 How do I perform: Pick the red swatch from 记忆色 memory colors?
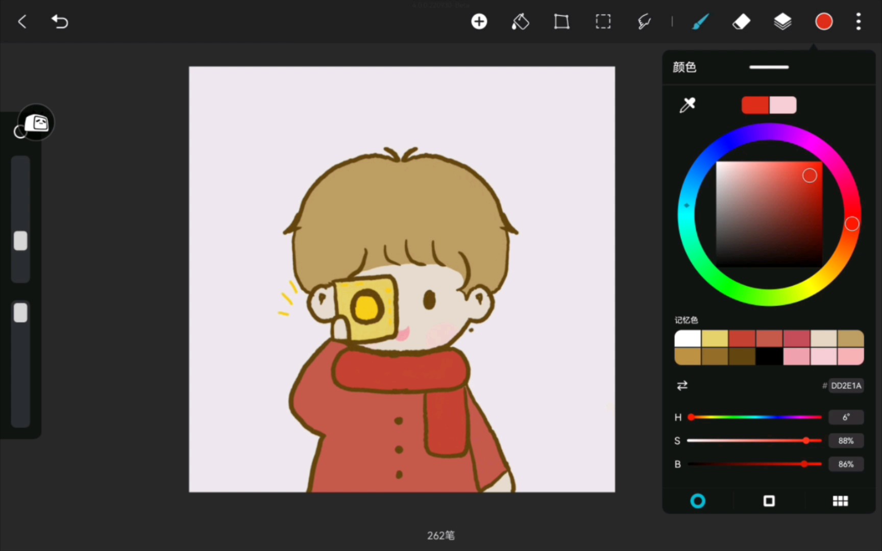(742, 338)
